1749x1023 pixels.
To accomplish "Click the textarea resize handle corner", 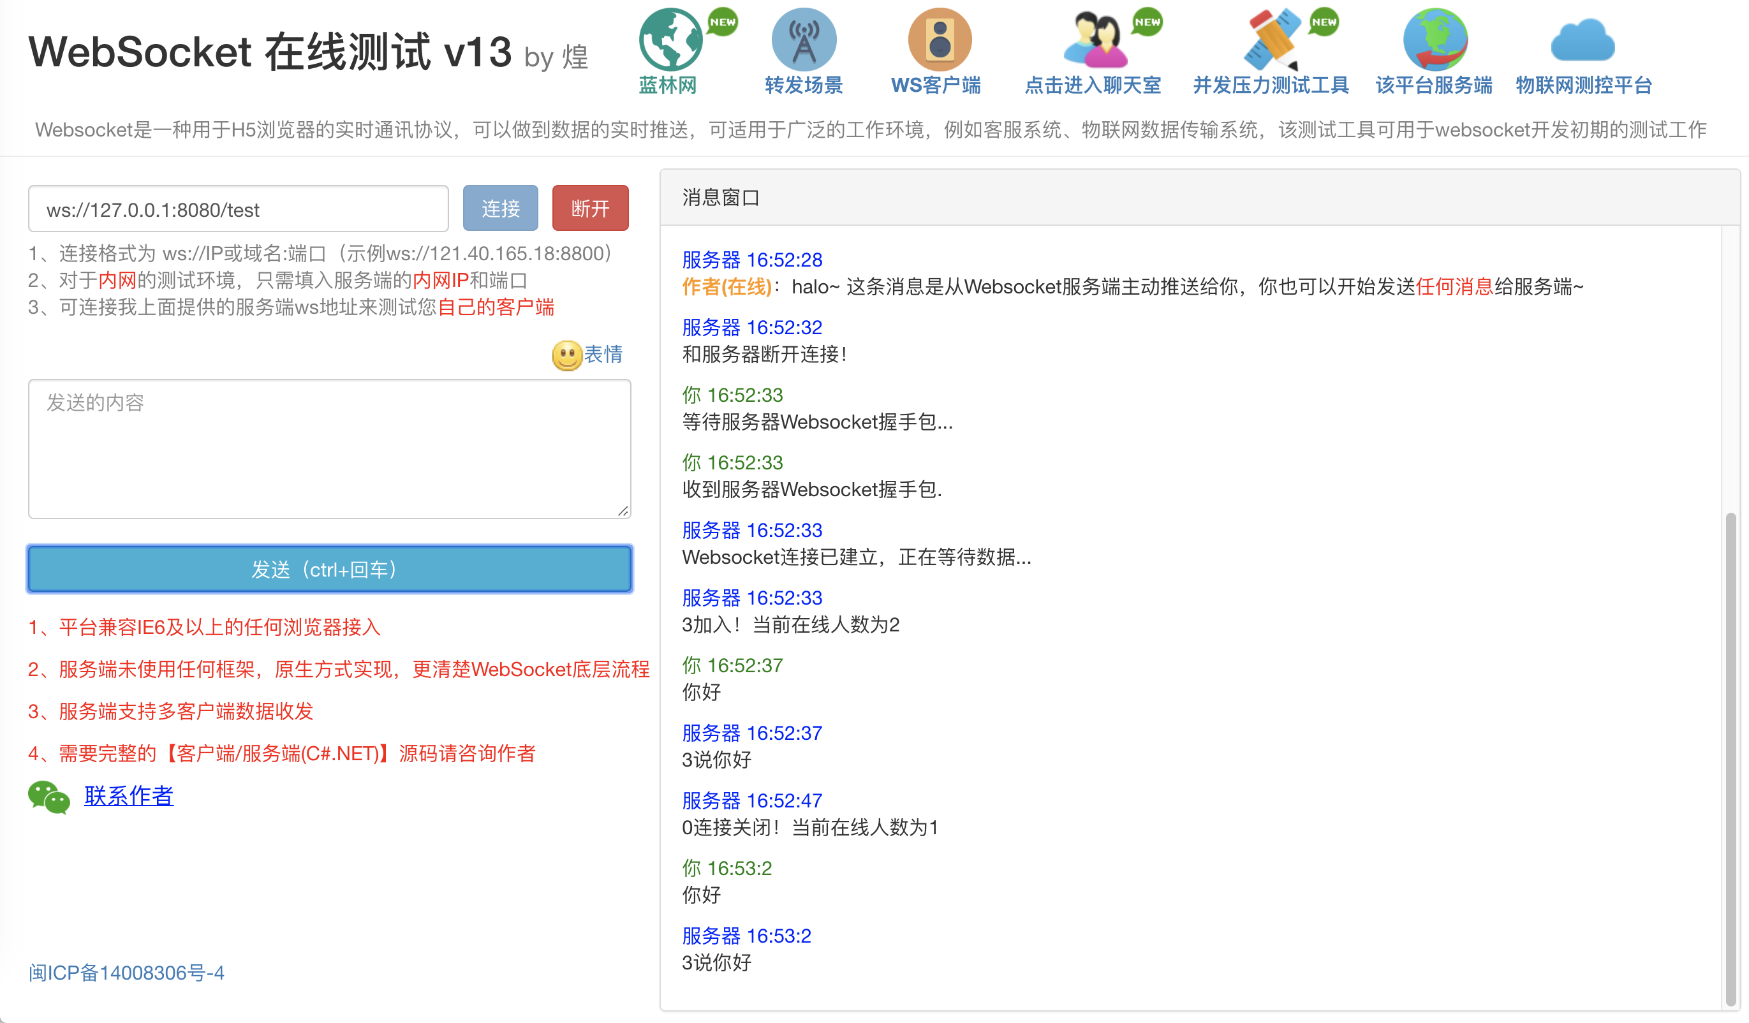I will point(623,511).
